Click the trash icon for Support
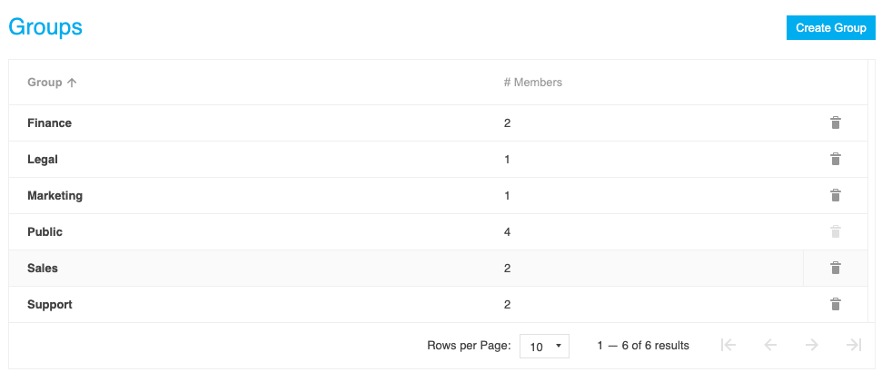The width and height of the screenshot is (882, 382). 836,304
